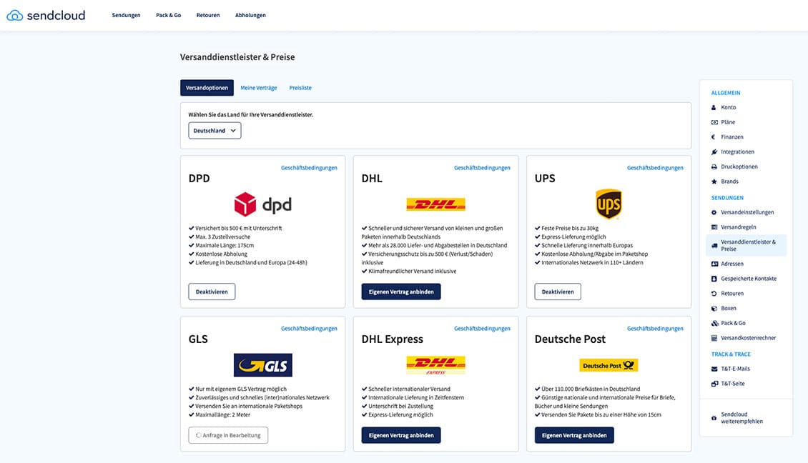This screenshot has width=808, height=463.
Task: Click 'Klimafreundlicher Versand inklusive' text
Action: tap(413, 272)
